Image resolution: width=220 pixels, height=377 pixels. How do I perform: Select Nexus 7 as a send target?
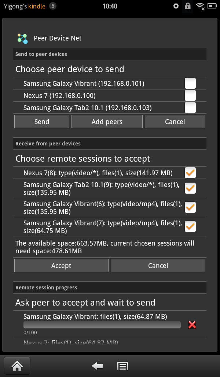[190, 95]
